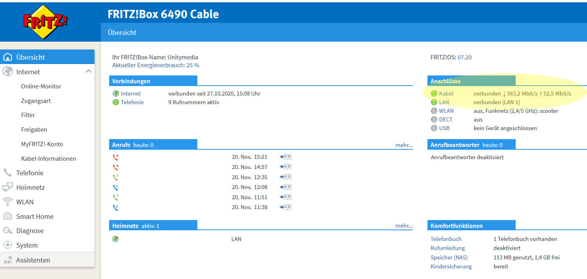Click the Smart Home sidebar icon

[x=7, y=217]
